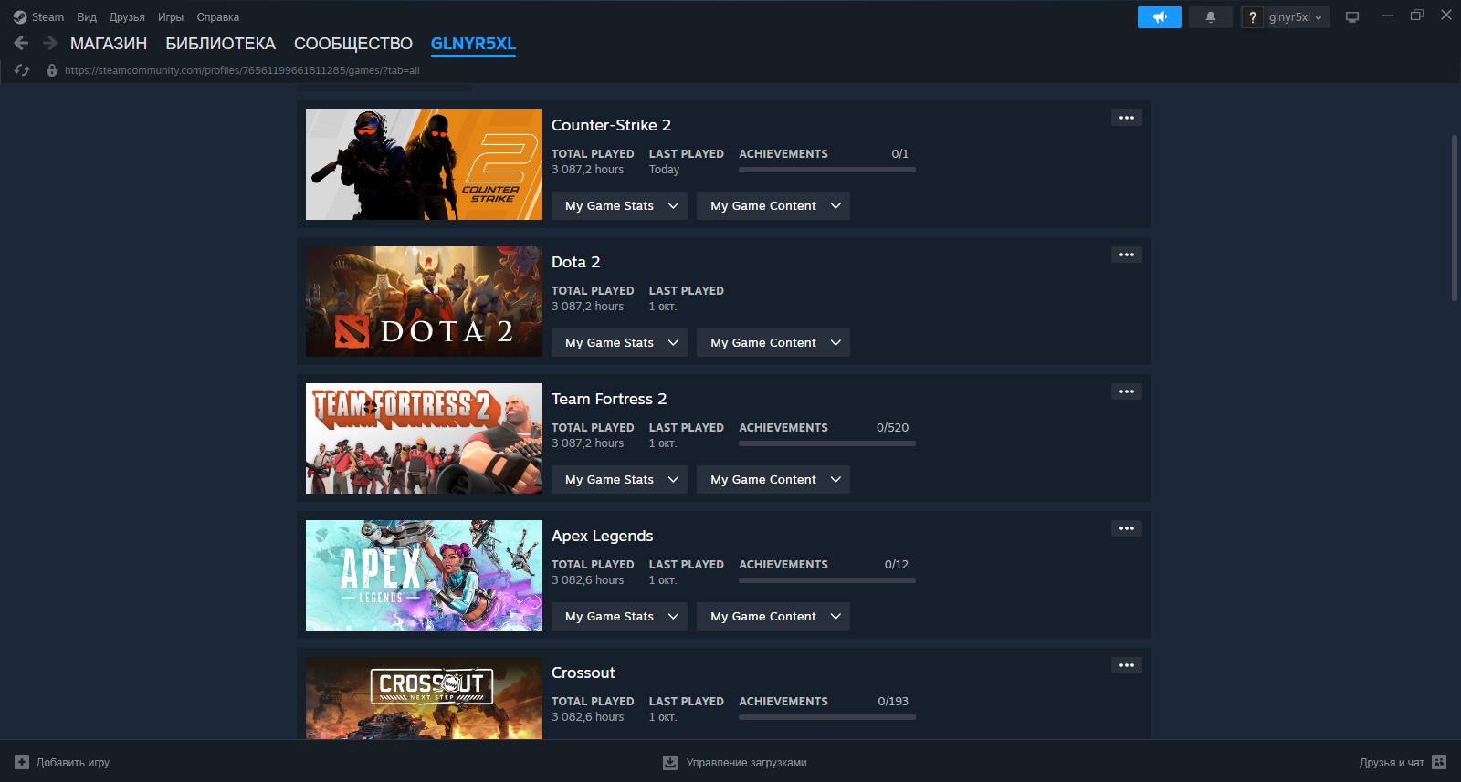Screen dimensions: 1461x782
Task: Click Team Fortress 2 achievements progress bar
Action: pos(827,443)
